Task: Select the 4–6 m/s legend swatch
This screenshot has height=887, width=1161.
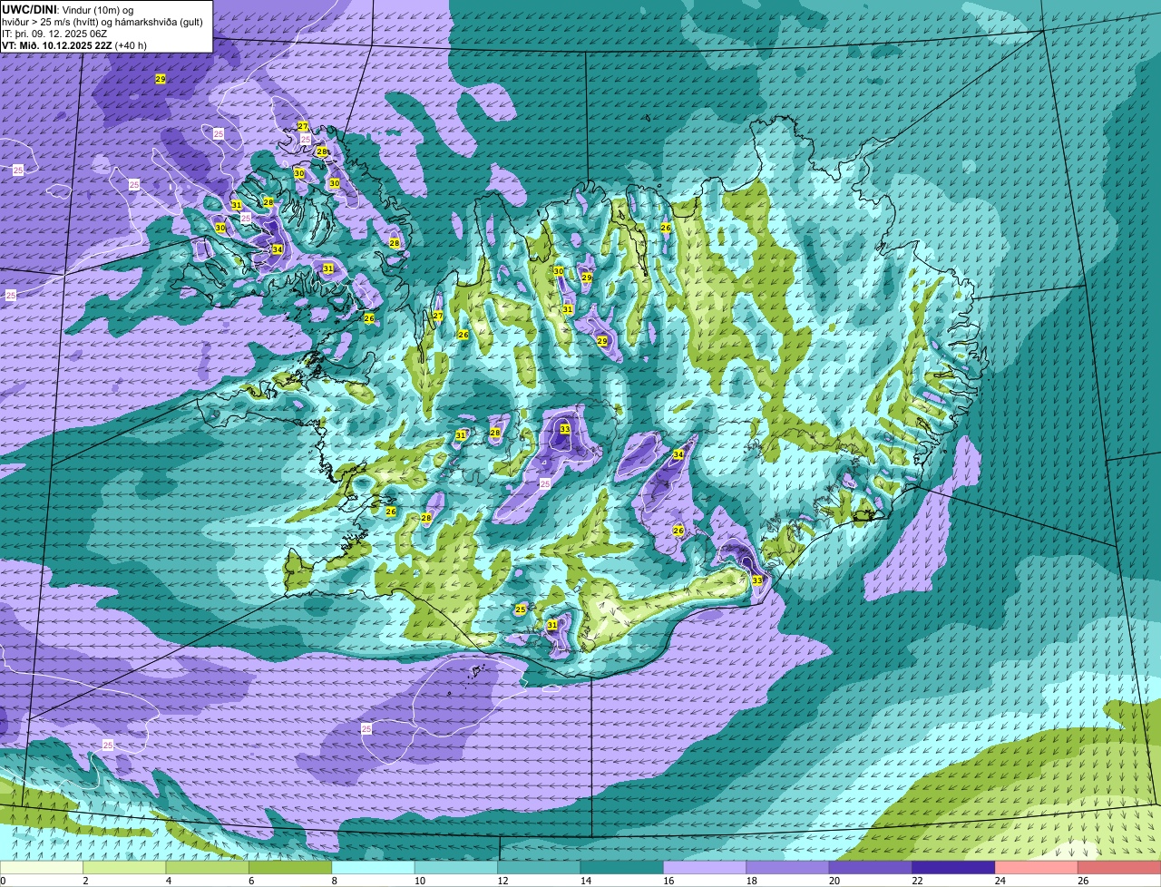Action: [x=208, y=868]
